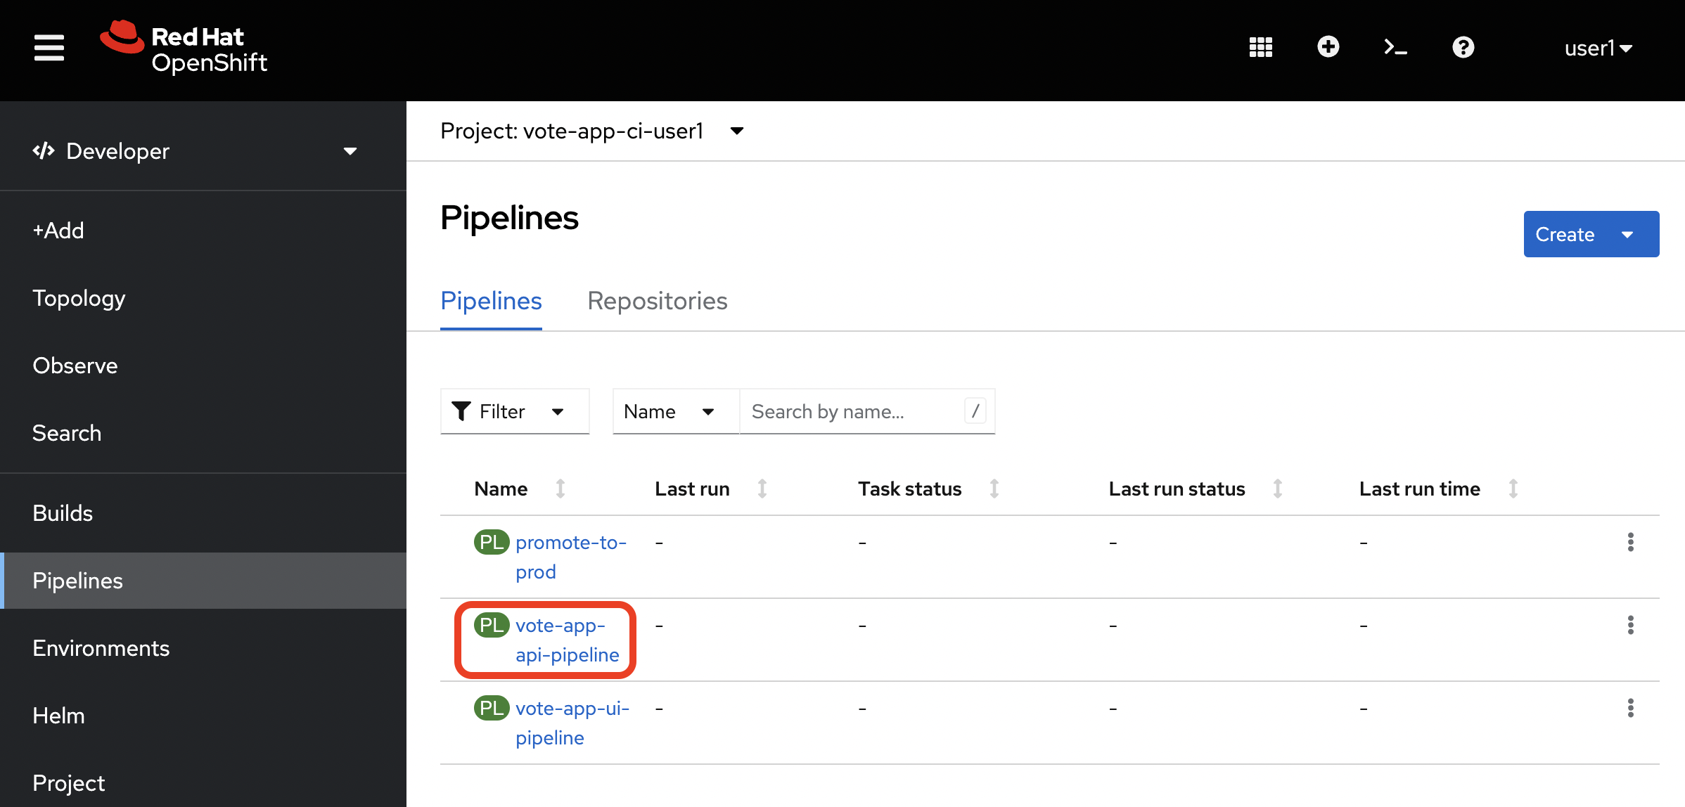Open kebab menu for vote-app-ui-pipeline
Image resolution: width=1685 pixels, height=807 pixels.
(1631, 709)
